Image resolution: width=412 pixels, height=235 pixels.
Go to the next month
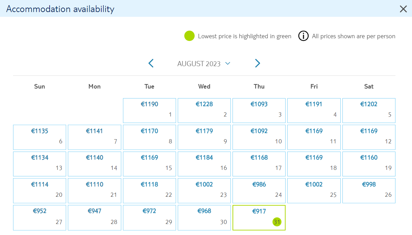tap(258, 63)
